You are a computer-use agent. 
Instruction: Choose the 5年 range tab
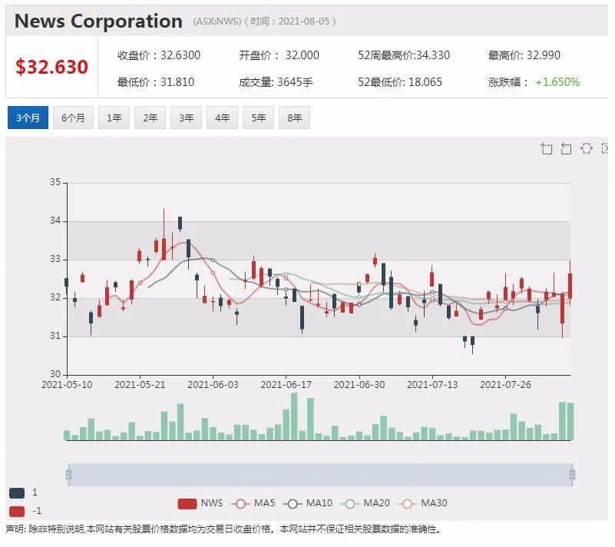pos(258,118)
